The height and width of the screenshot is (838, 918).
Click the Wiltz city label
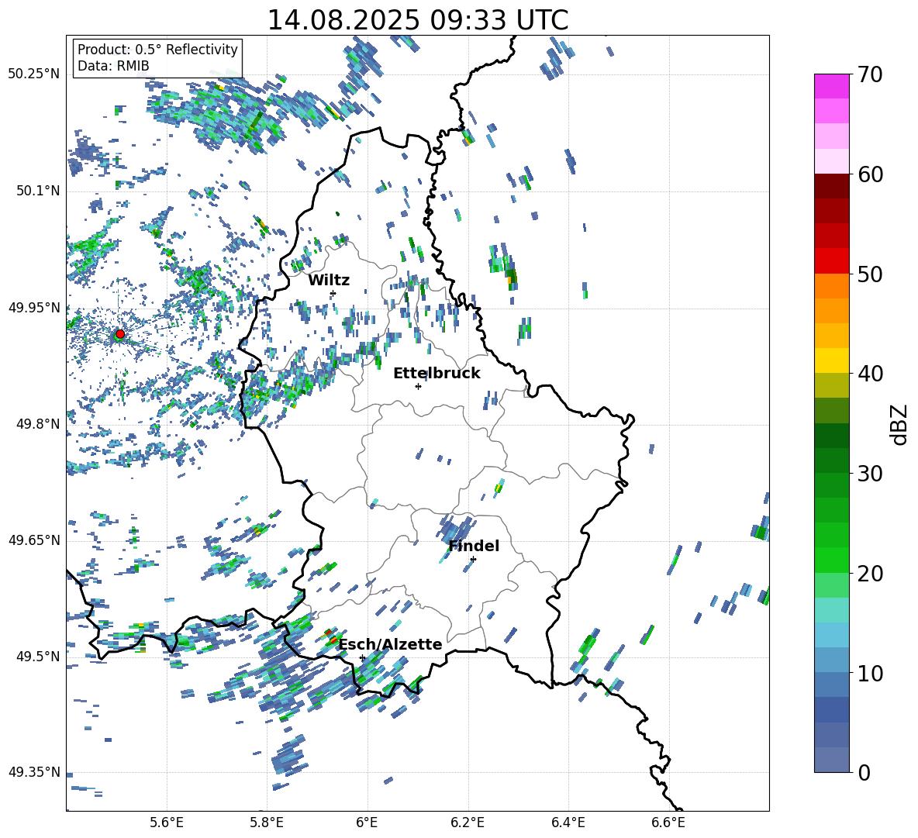pyautogui.click(x=329, y=281)
